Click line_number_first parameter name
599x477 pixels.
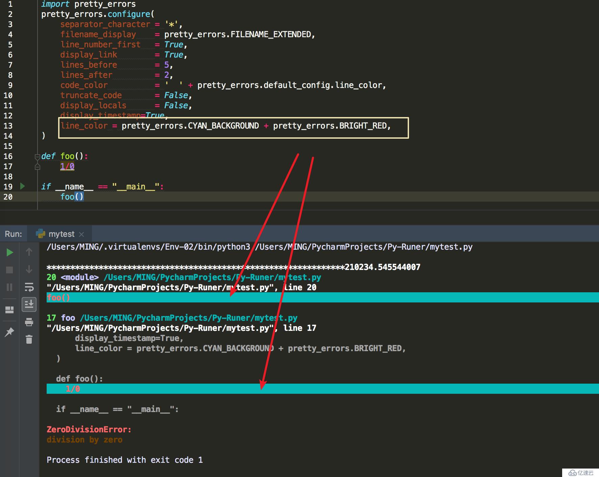pyautogui.click(x=100, y=45)
